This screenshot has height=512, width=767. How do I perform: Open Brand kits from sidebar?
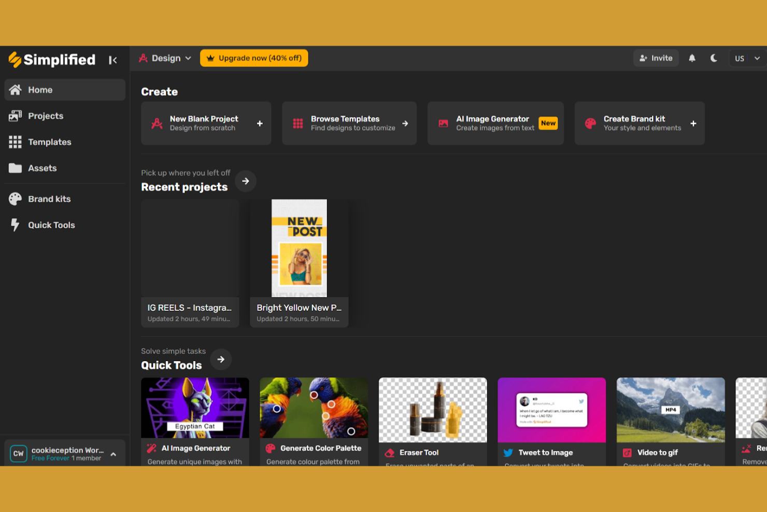click(49, 199)
